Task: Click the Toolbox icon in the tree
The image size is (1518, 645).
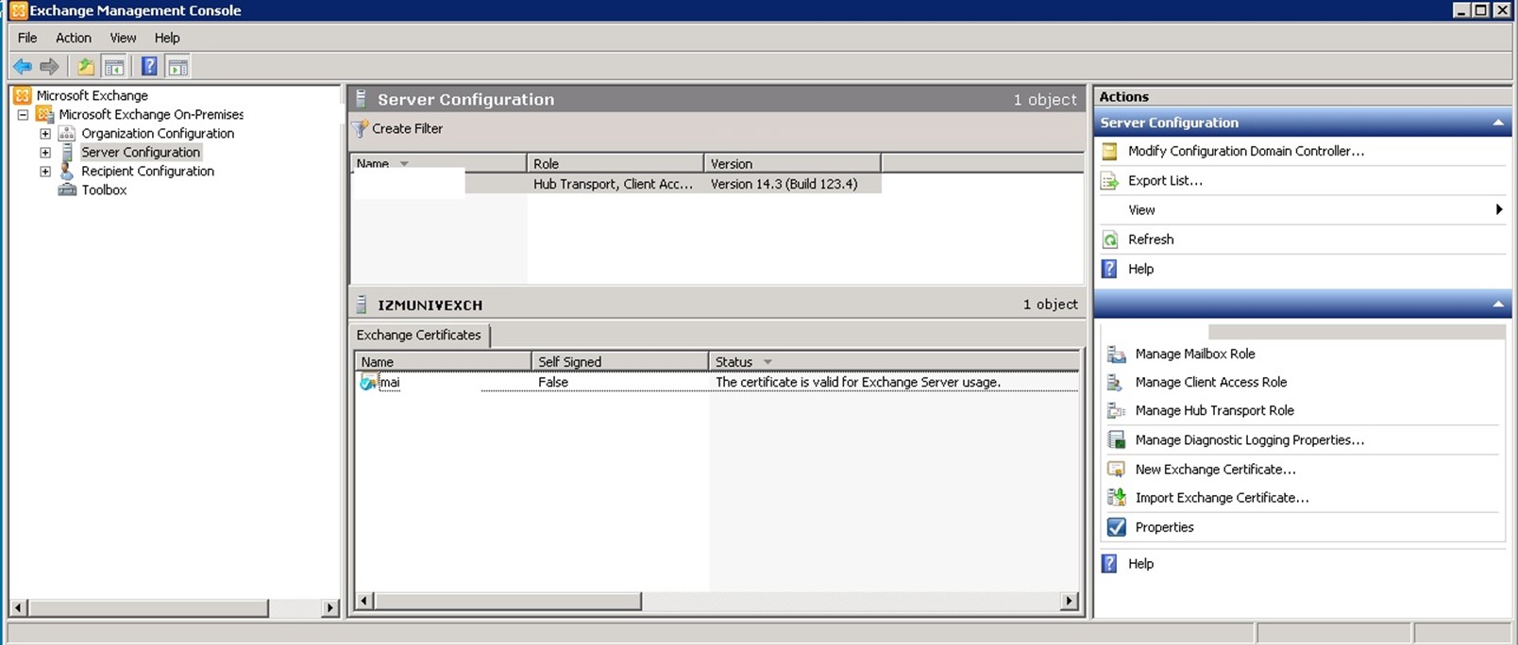Action: pyautogui.click(x=67, y=190)
